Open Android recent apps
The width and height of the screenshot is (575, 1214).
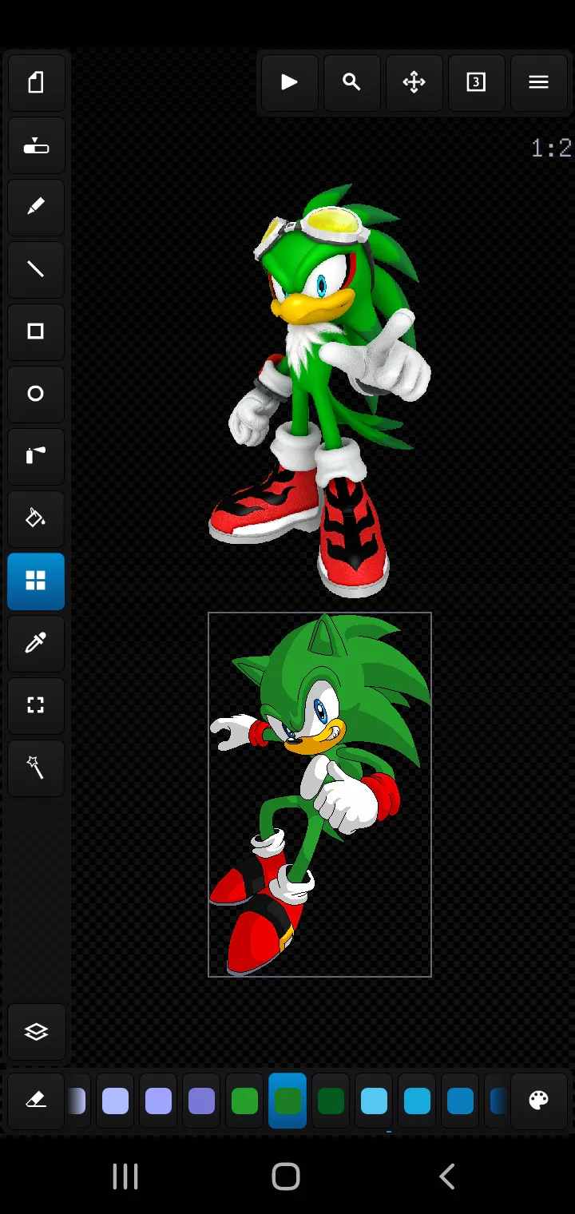coord(125,1176)
